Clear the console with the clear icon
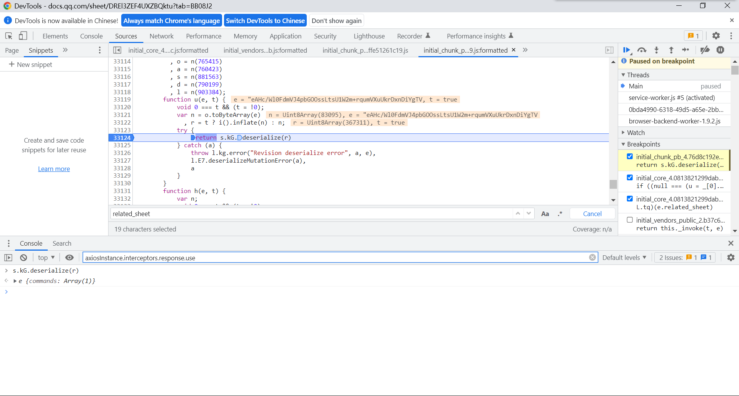The image size is (739, 396). tap(23, 258)
